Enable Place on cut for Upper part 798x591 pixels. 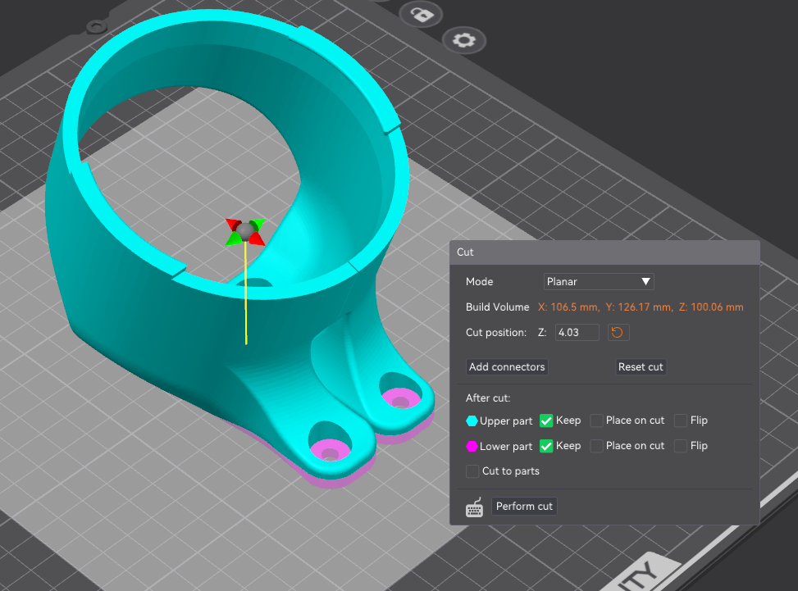(596, 421)
